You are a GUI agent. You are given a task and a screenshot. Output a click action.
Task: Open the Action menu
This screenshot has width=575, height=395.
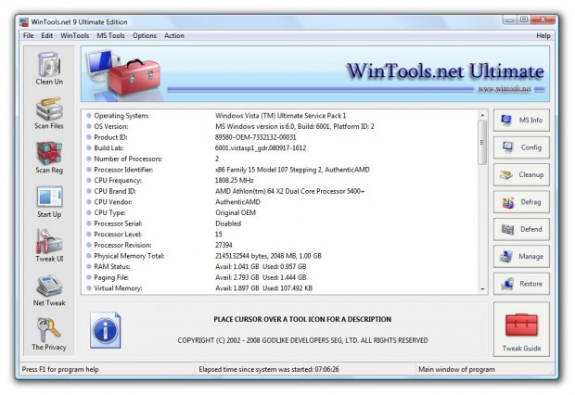tap(174, 35)
